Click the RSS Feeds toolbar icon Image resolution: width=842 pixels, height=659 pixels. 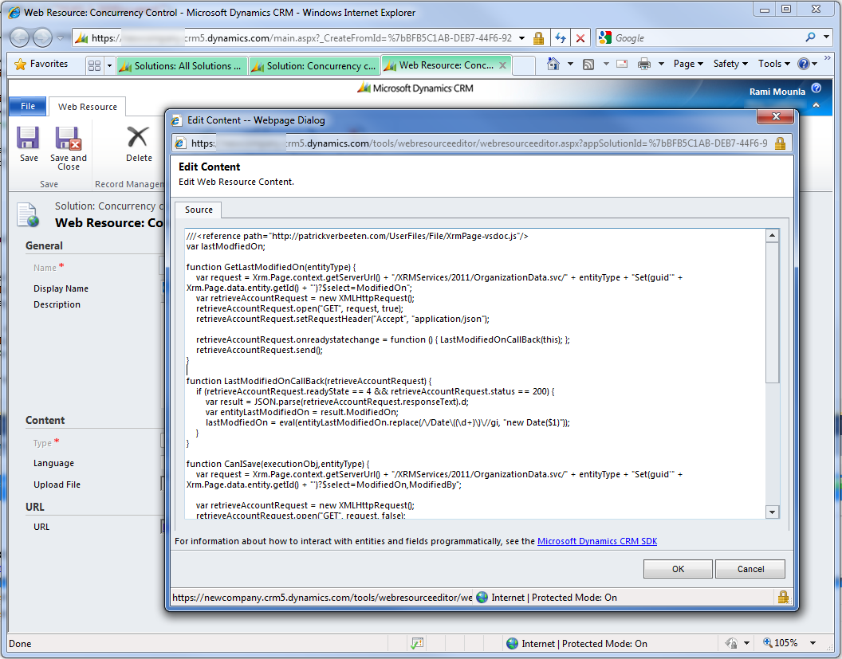point(588,65)
